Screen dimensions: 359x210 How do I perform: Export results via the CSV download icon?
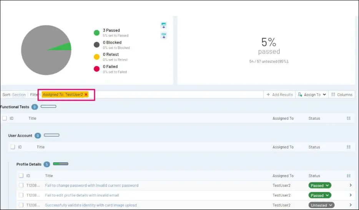coord(164,35)
